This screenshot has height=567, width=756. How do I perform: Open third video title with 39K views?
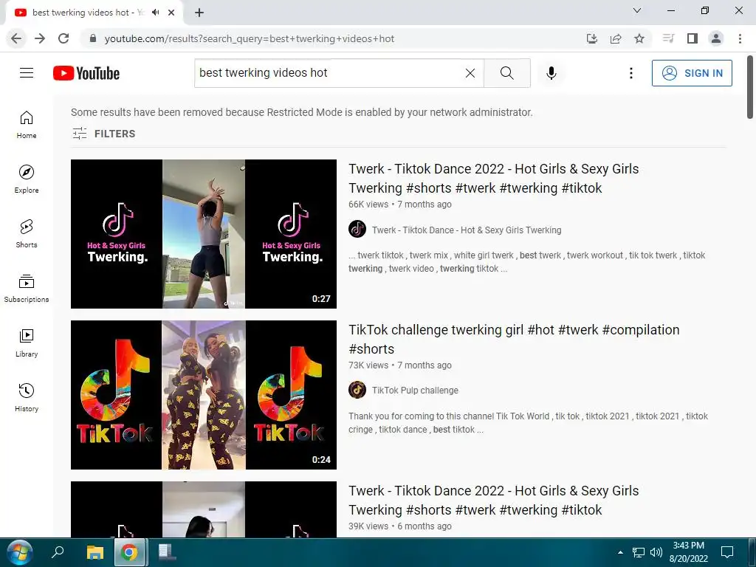click(494, 500)
